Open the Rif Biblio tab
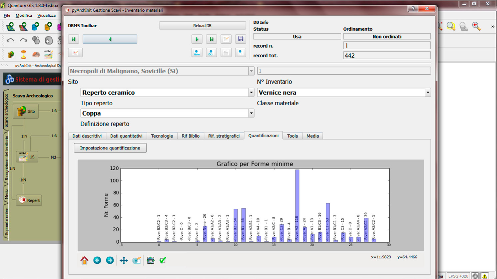 pos(191,136)
